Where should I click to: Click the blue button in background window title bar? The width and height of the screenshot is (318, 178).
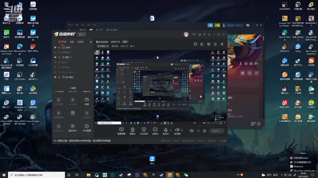click(x=210, y=25)
